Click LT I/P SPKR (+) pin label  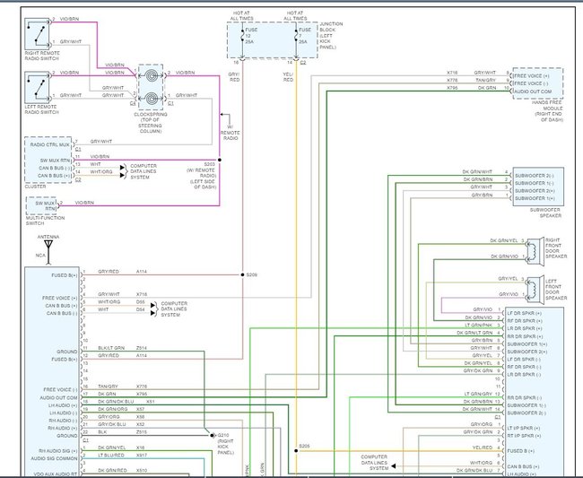[x=524, y=428]
